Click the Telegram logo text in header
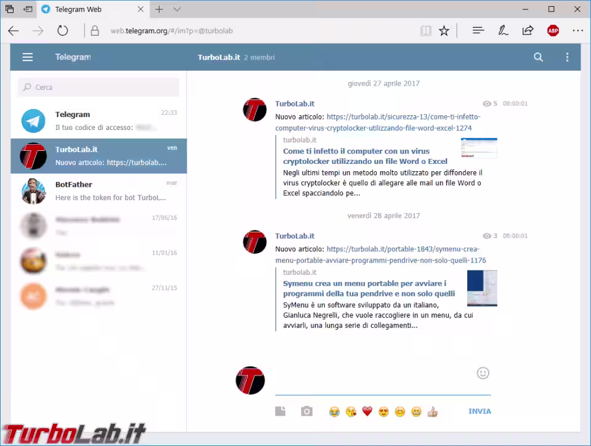 tap(73, 57)
